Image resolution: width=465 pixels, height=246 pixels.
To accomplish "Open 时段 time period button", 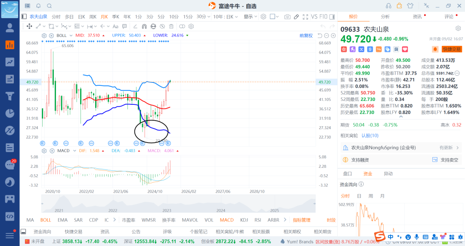I will coord(331,220).
